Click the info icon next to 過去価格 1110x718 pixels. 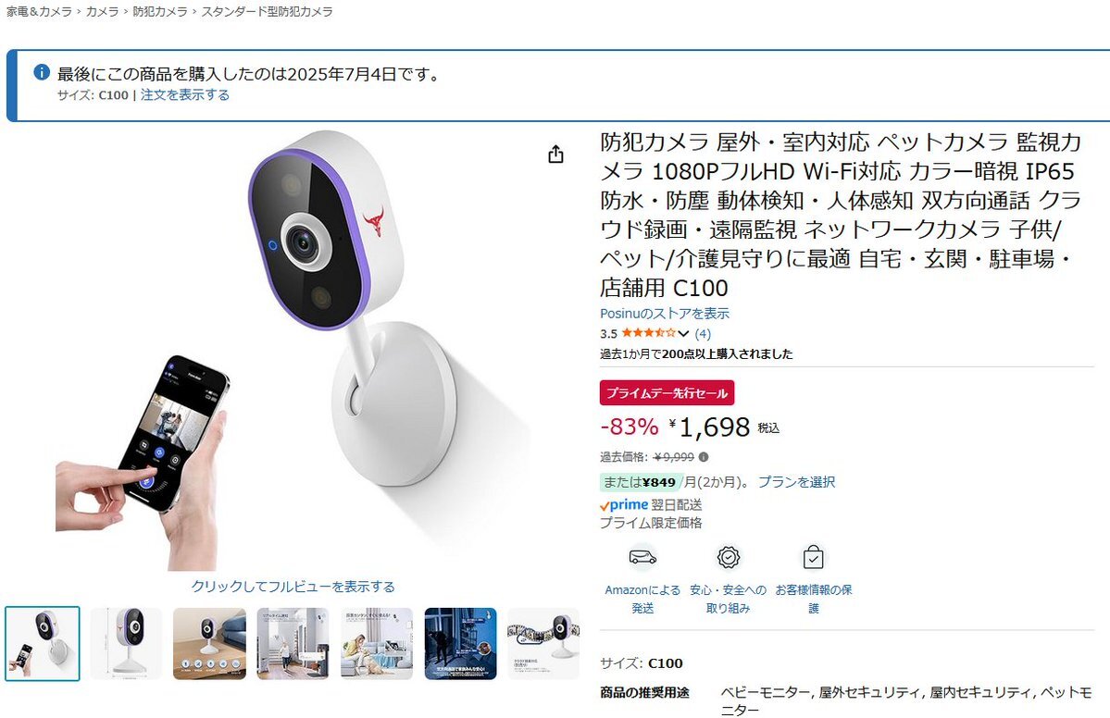(x=704, y=457)
